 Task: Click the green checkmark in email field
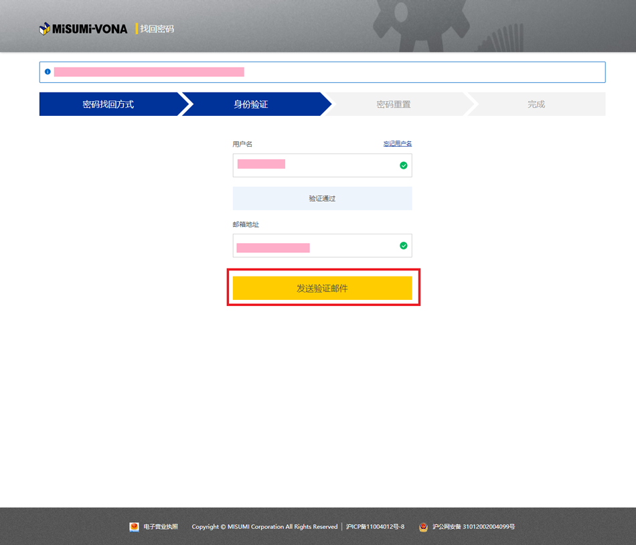pos(403,246)
